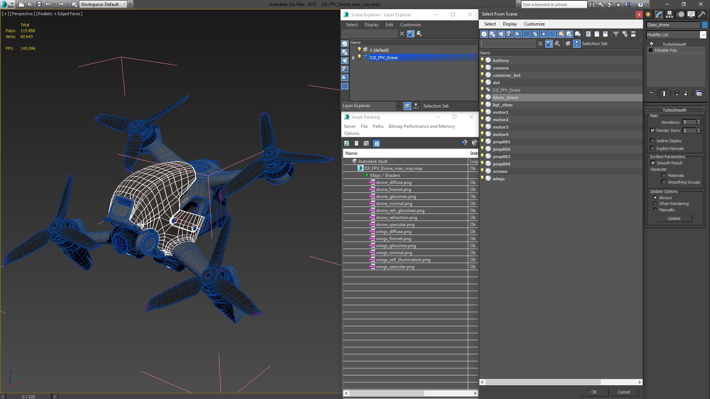This screenshot has width=710, height=399.
Task: Toggle Display Space Warps filter icon
Action: 527,34
